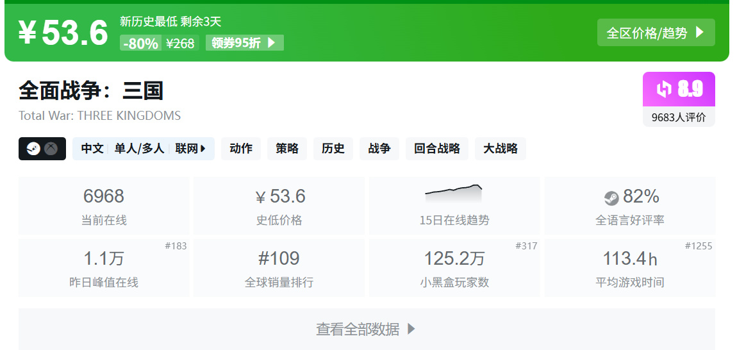
Task: Click the 1.1万 昨日峰值在线 stat
Action: pos(104,268)
